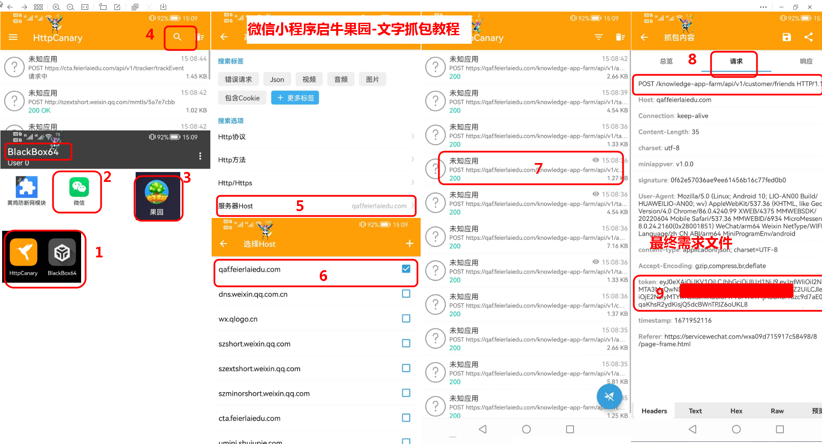
Task: Add a host with the plus icon
Action: click(x=409, y=244)
